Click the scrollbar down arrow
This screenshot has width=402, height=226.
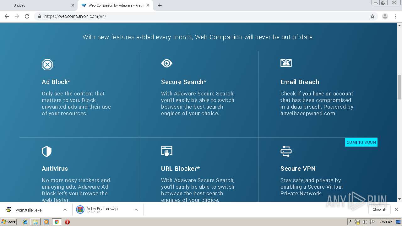399,199
